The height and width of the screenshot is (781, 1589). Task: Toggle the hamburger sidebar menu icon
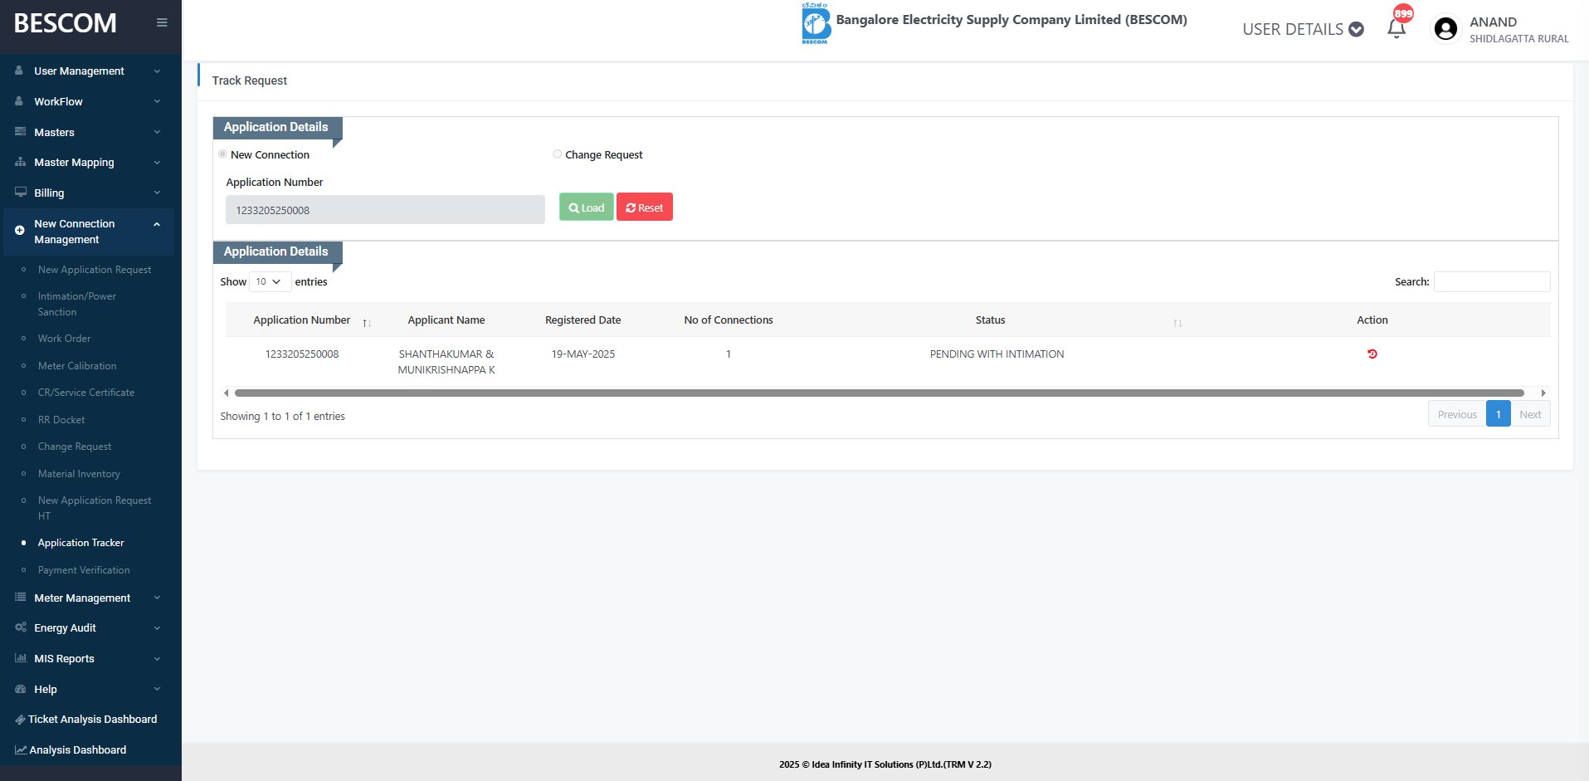[162, 22]
